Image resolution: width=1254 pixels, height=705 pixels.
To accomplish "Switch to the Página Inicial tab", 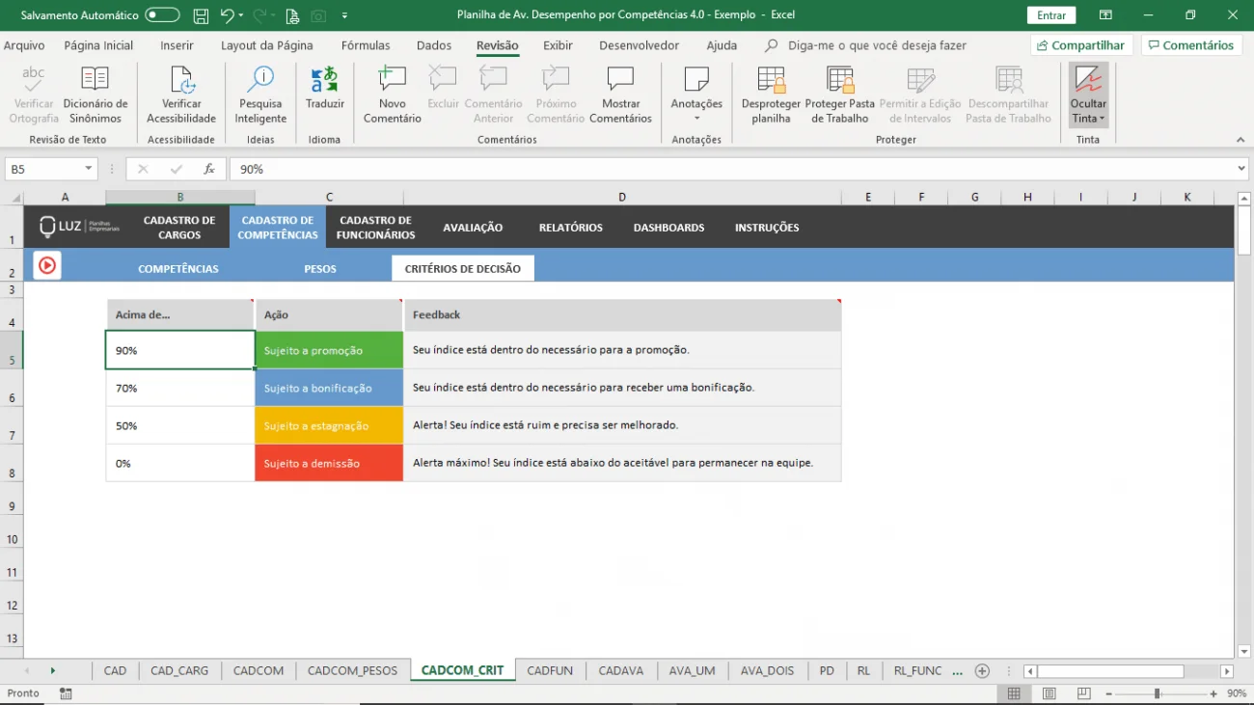I will (98, 45).
